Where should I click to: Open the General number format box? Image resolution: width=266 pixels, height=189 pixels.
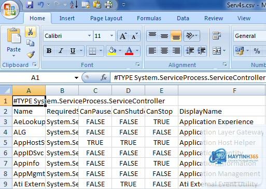[x=249, y=36]
